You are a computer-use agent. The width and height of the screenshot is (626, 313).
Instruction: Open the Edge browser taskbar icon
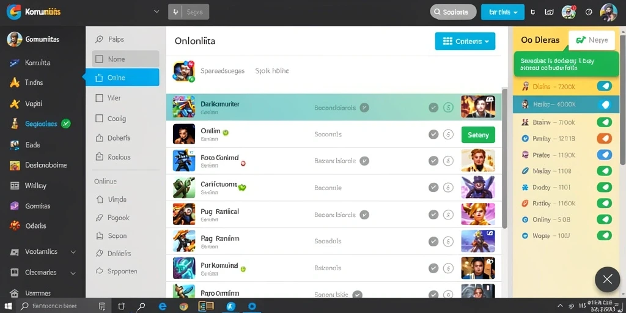[x=163, y=306]
